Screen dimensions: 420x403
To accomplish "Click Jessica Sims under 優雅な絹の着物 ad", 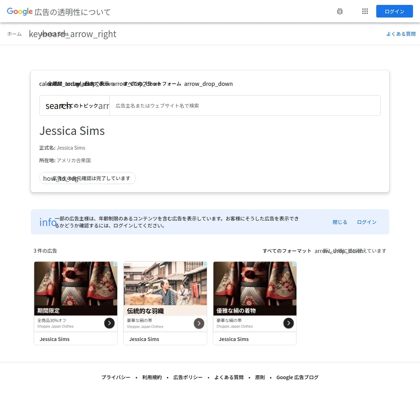I will (x=234, y=339).
